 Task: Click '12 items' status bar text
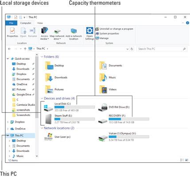(13, 160)
